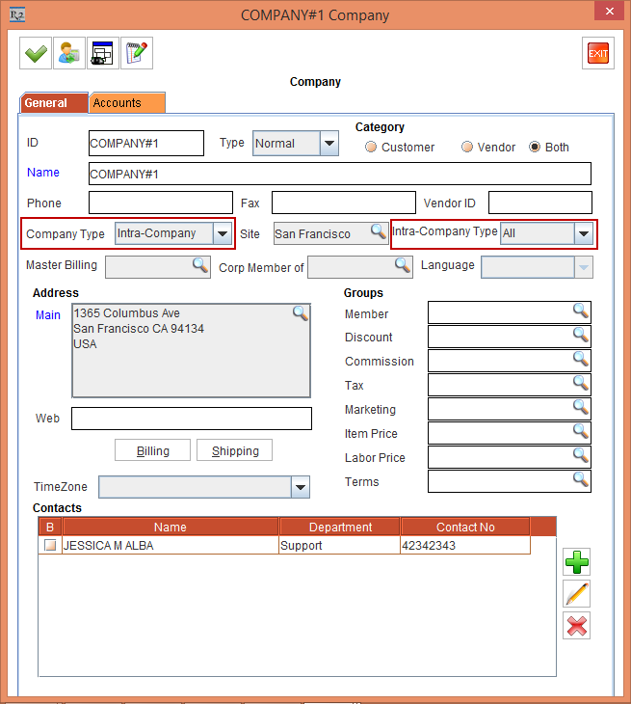
Task: Click the Billing button
Action: click(152, 450)
